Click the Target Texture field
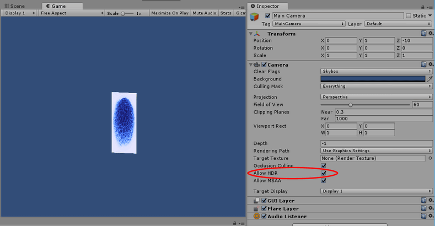This screenshot has height=226, width=435. coord(373,158)
